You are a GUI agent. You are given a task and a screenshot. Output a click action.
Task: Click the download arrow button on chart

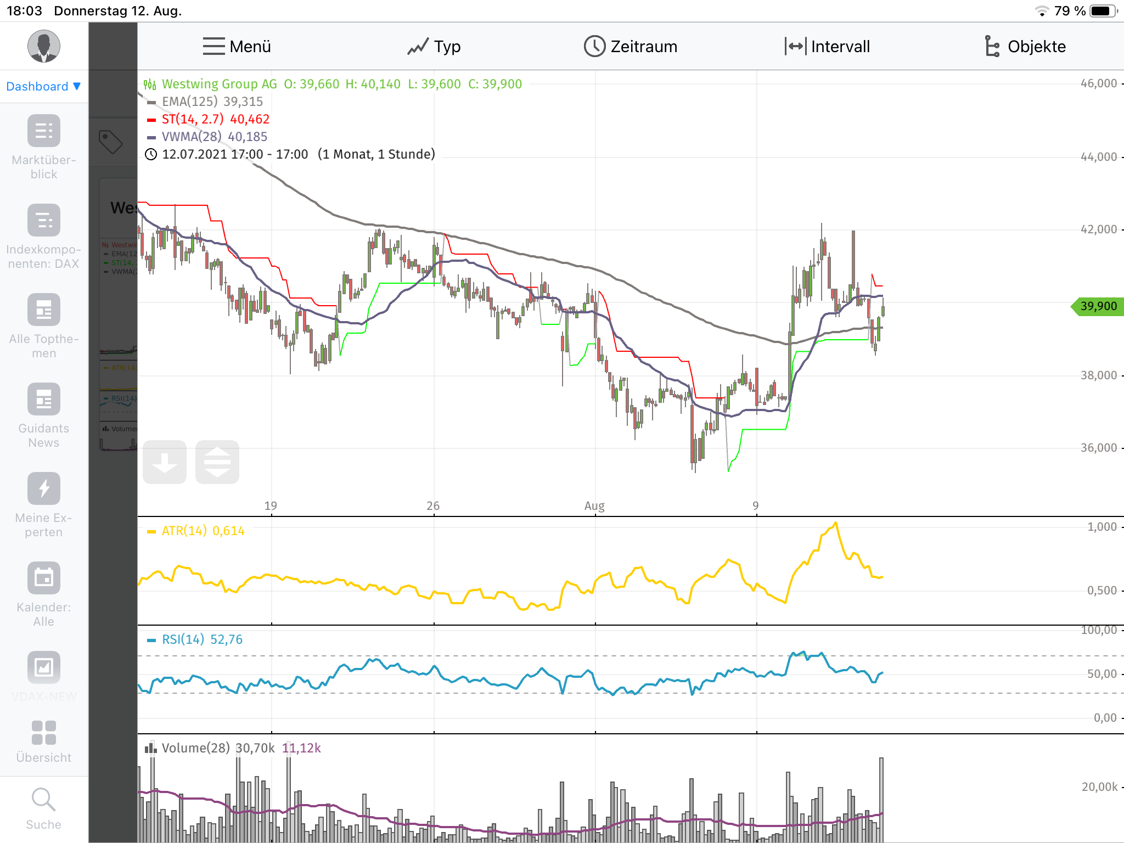[x=165, y=462]
